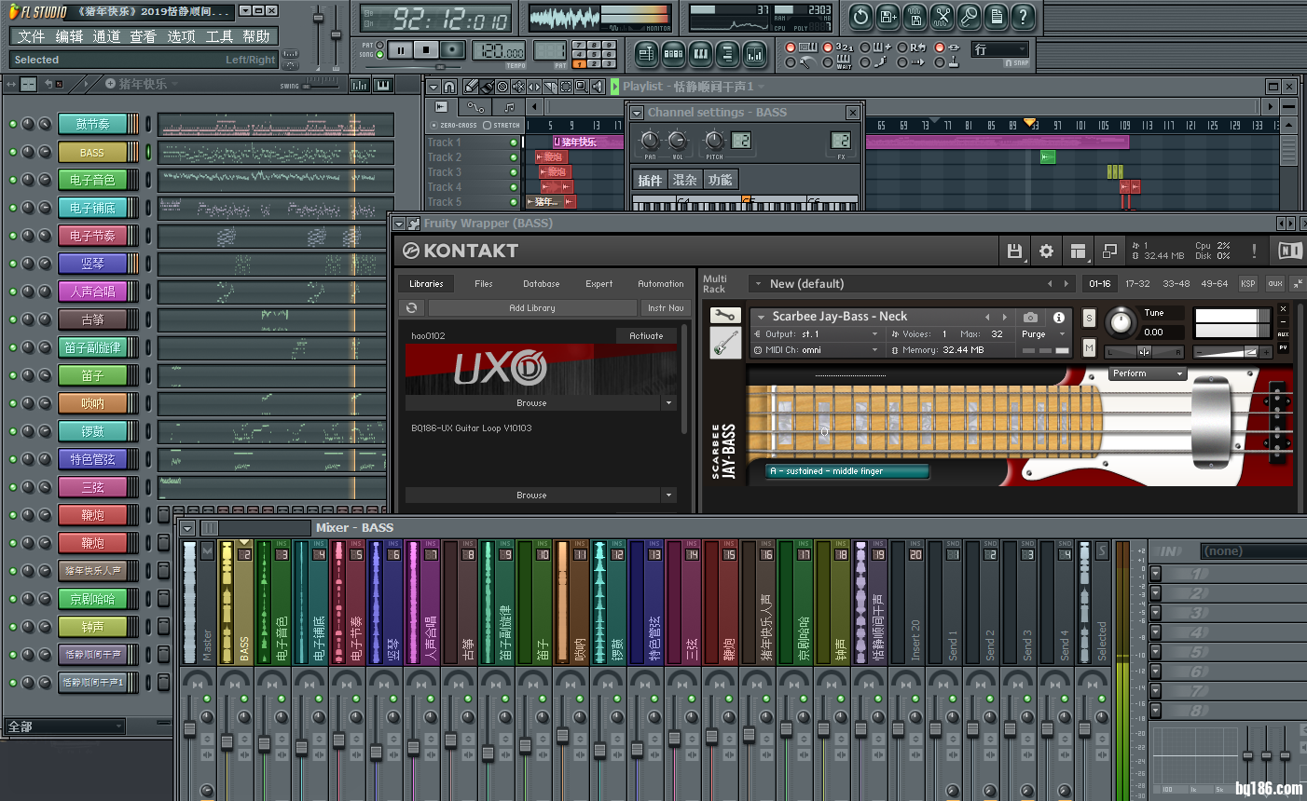This screenshot has height=801, width=1307.
Task: Switch to Kontakt Database tab
Action: tap(541, 283)
